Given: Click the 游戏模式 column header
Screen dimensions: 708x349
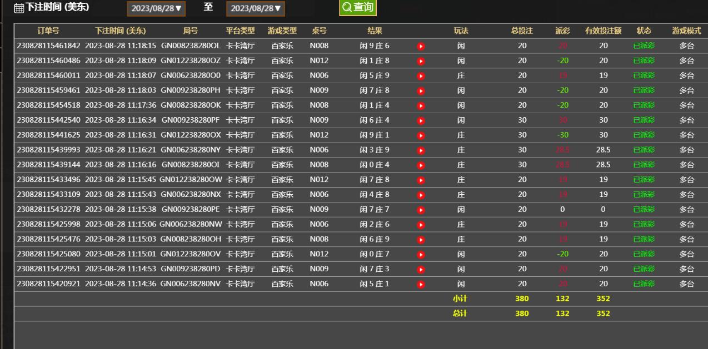Looking at the screenshot, I should (687, 31).
